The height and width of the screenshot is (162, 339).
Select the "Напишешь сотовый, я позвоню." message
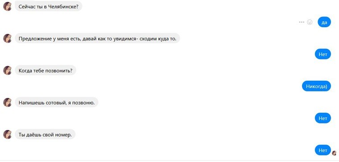(57, 103)
